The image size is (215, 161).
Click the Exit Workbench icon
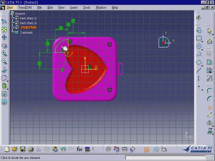point(210,41)
